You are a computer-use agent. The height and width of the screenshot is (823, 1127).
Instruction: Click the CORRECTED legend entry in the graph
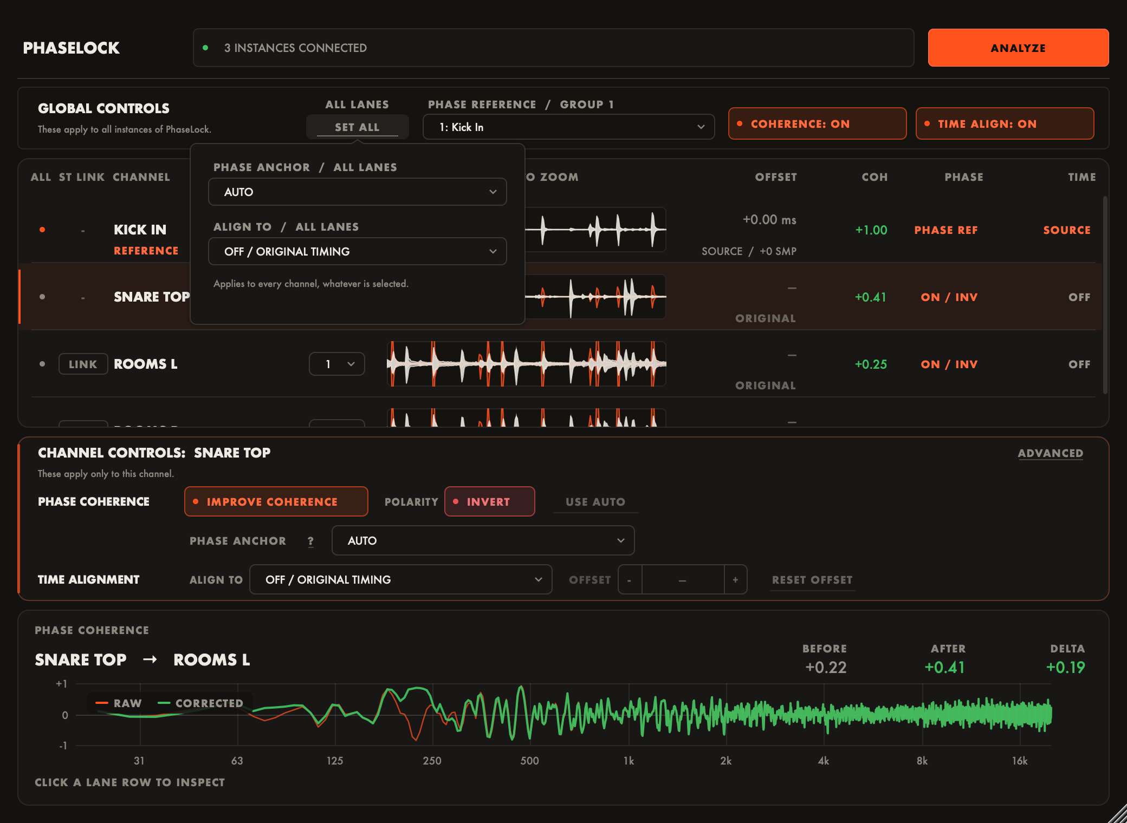(200, 703)
